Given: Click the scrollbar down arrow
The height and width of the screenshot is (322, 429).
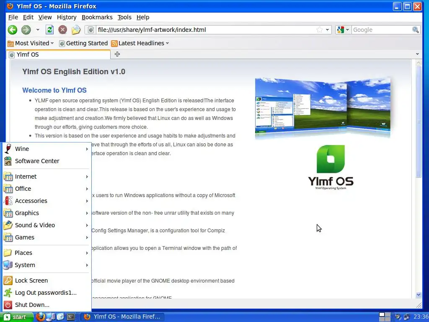Looking at the screenshot, I should click(x=419, y=295).
